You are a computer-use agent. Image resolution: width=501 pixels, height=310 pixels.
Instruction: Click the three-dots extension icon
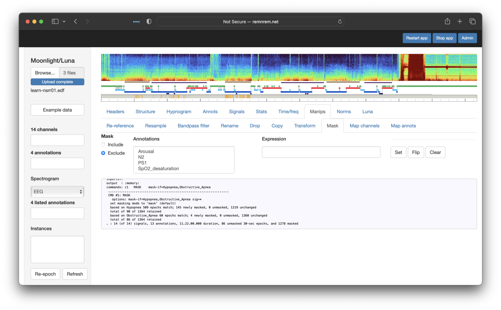pos(136,22)
